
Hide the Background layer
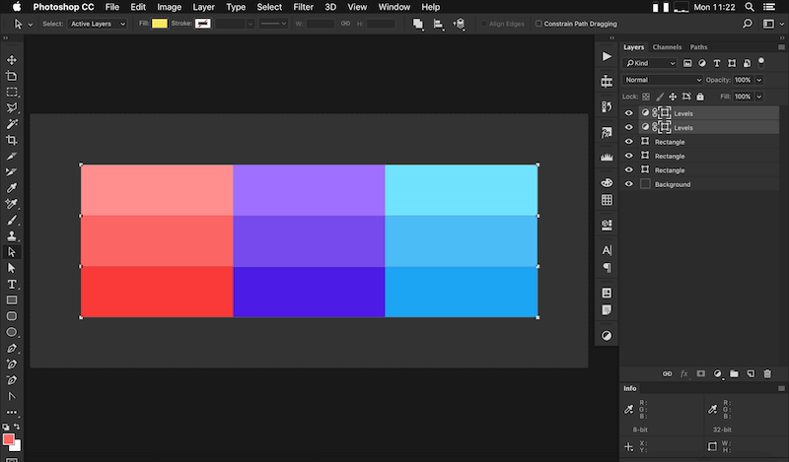(629, 184)
